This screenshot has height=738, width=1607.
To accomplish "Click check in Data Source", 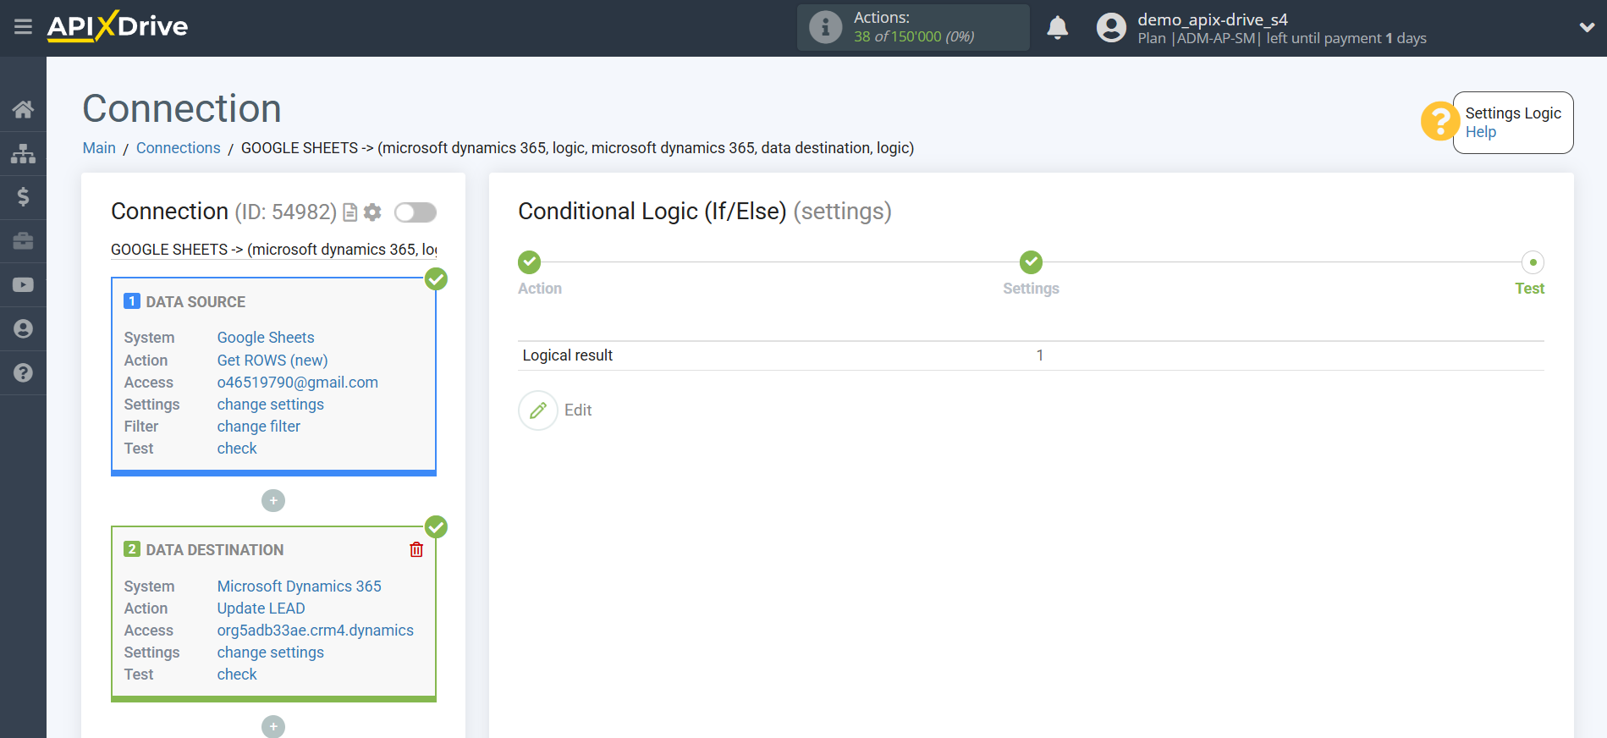I will (237, 449).
